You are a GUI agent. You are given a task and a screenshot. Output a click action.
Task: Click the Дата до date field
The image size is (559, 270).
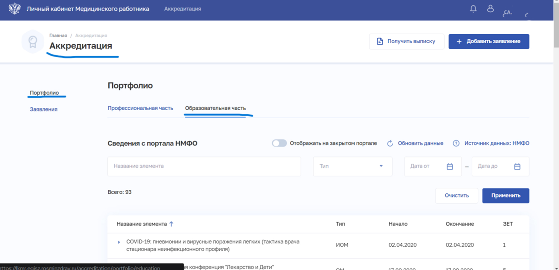point(500,166)
